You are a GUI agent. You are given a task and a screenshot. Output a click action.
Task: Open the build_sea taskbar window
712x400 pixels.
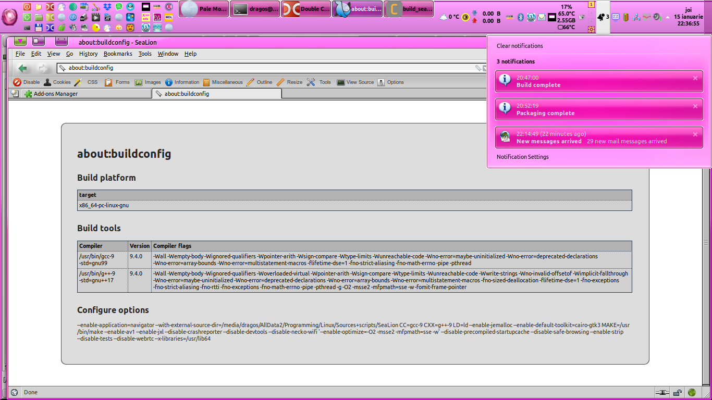tap(408, 9)
